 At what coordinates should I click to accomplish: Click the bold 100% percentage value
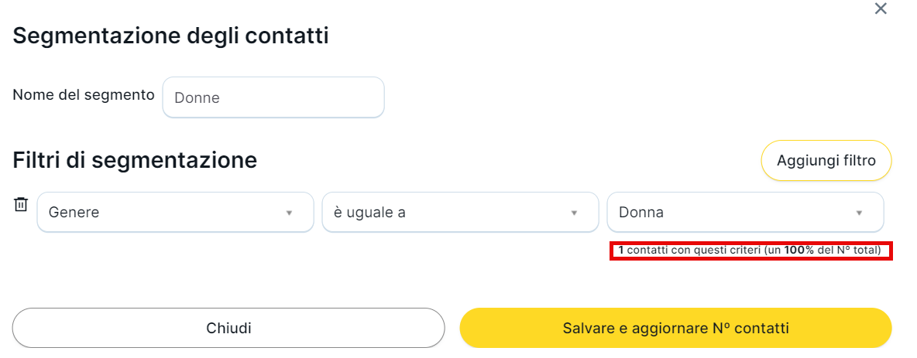(x=799, y=251)
